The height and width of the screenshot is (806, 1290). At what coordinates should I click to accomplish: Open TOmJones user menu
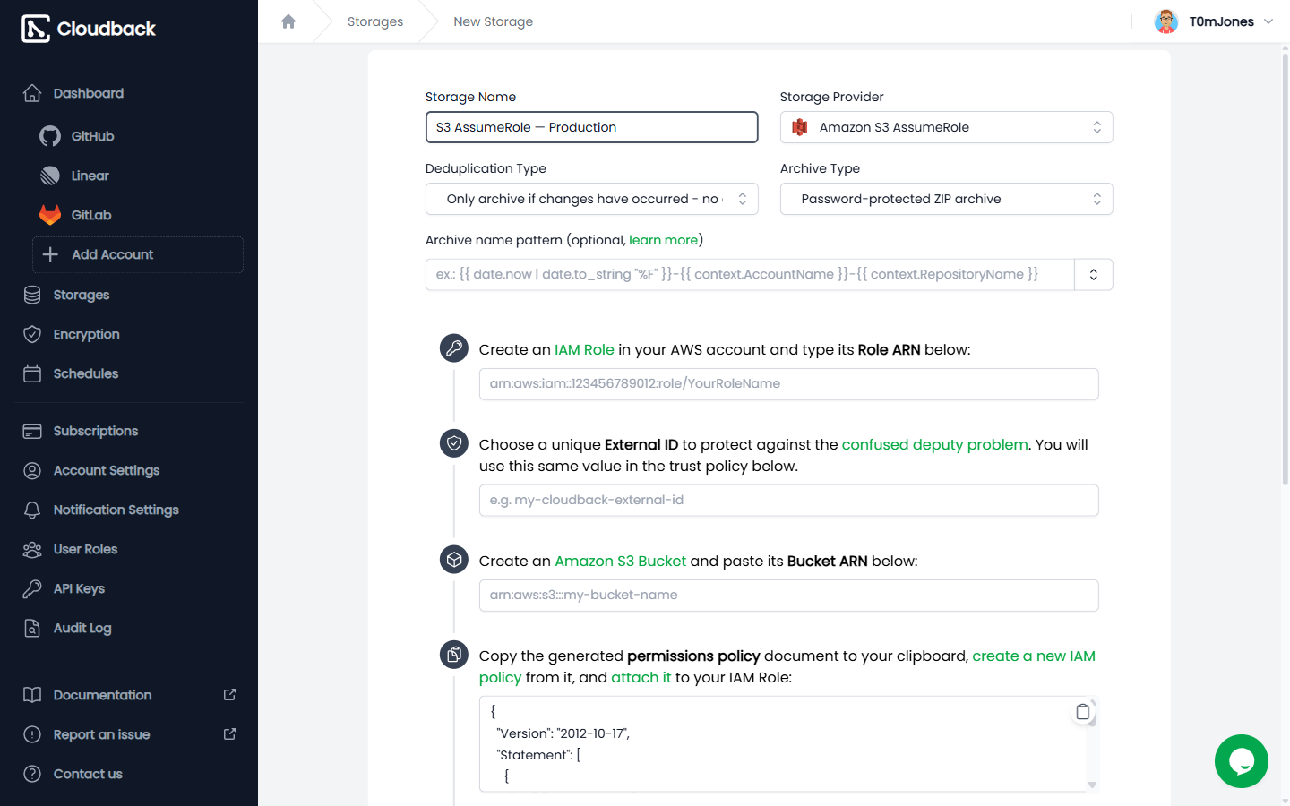pyautogui.click(x=1214, y=21)
